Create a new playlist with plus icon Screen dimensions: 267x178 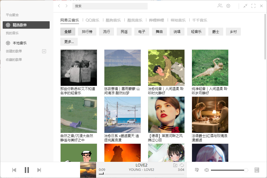point(44,51)
